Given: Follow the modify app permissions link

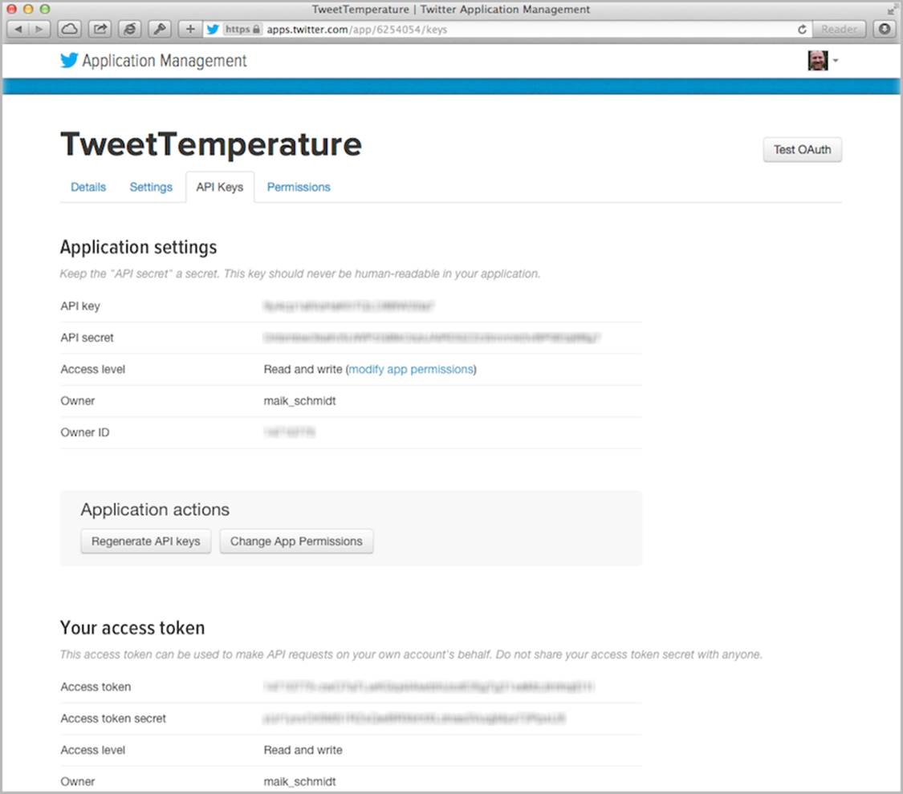Looking at the screenshot, I should [x=411, y=370].
